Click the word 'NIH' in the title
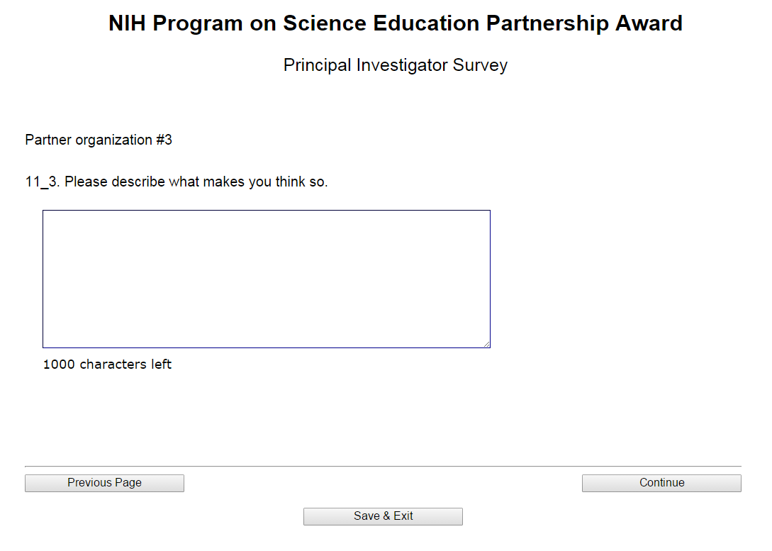Image resolution: width=772 pixels, height=551 pixels. tap(128, 23)
